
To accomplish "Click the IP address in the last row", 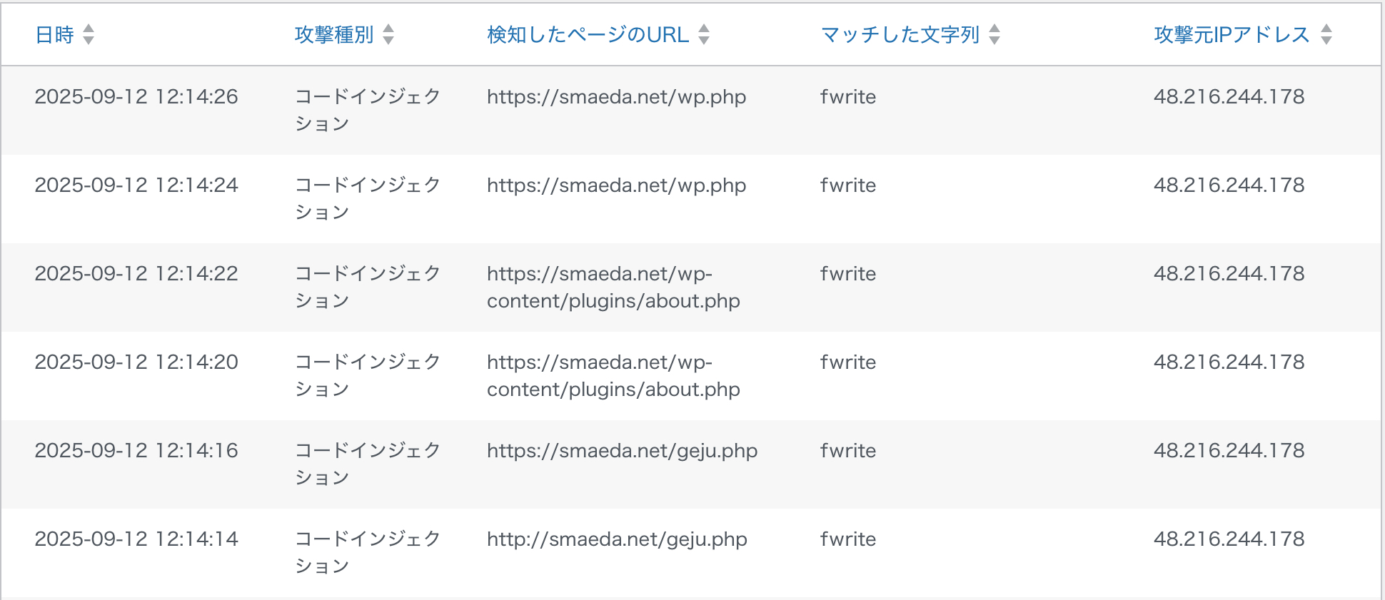I will coord(1229,539).
